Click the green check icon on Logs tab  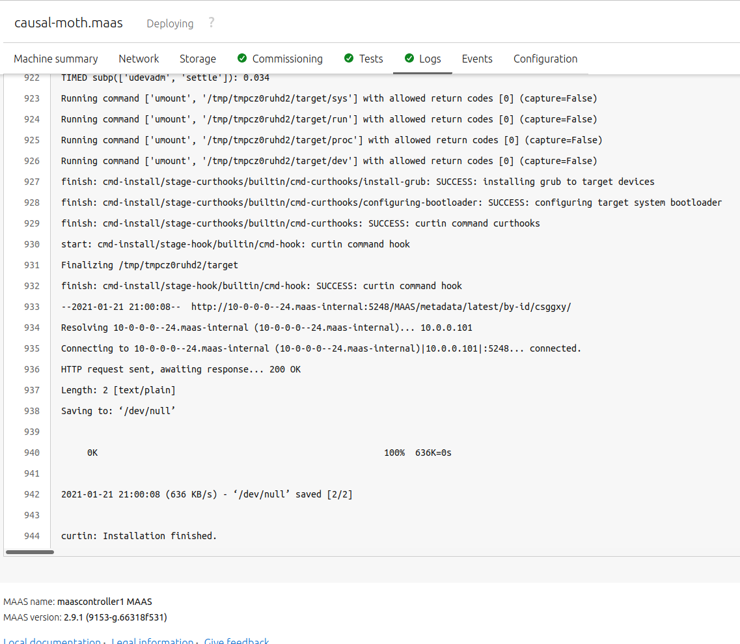tap(409, 58)
